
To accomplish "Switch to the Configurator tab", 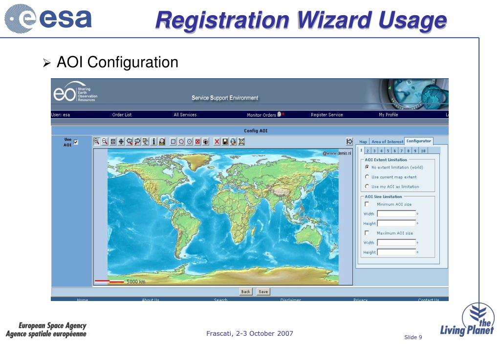I will [419, 141].
